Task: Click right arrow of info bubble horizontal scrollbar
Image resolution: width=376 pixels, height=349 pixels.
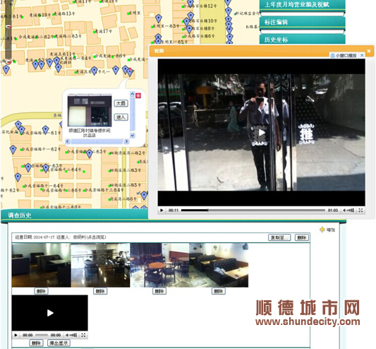Action: (x=126, y=141)
